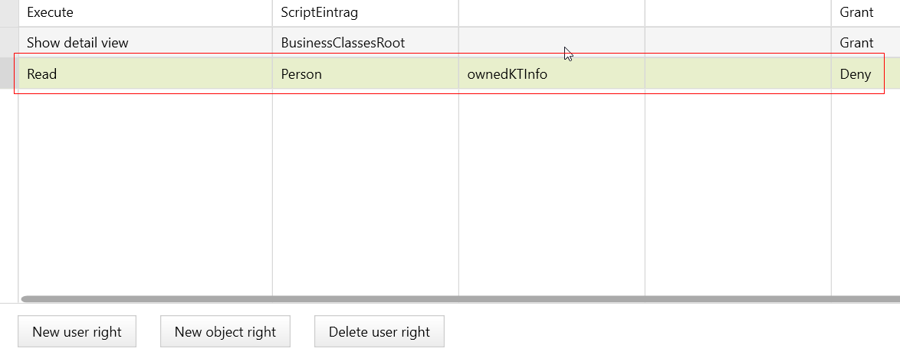Click the Delete user right button
This screenshot has width=900, height=355.
(379, 332)
